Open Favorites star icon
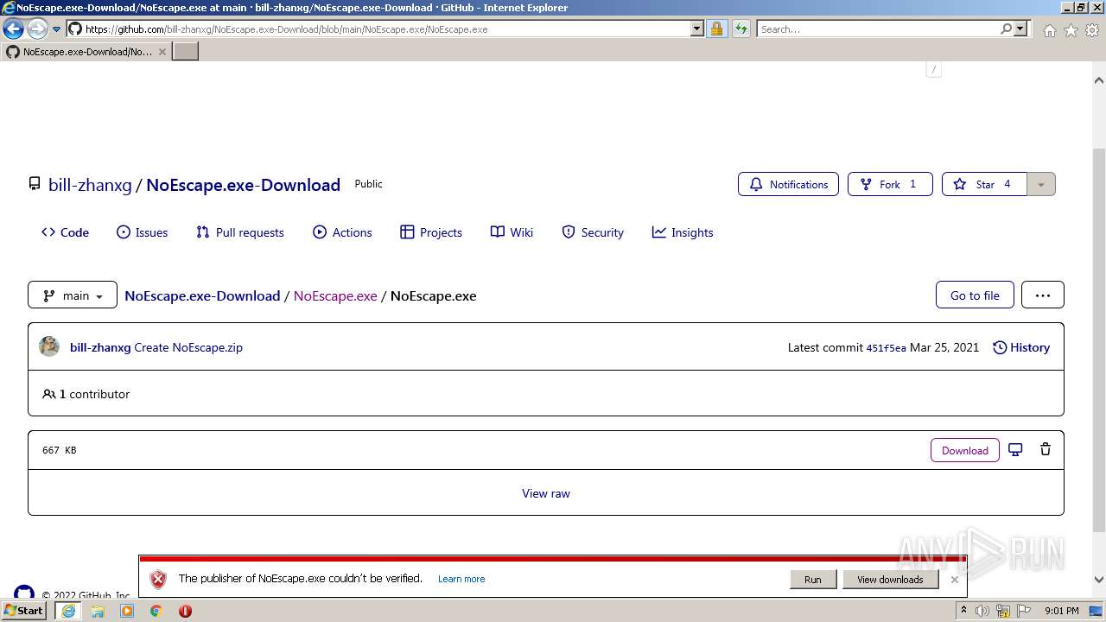The image size is (1106, 622). coord(1071,30)
